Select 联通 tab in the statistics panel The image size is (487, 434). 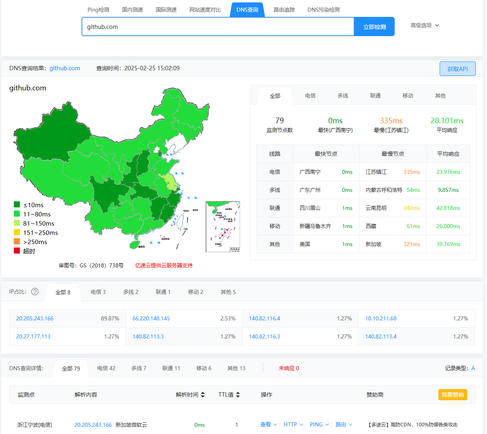click(375, 96)
